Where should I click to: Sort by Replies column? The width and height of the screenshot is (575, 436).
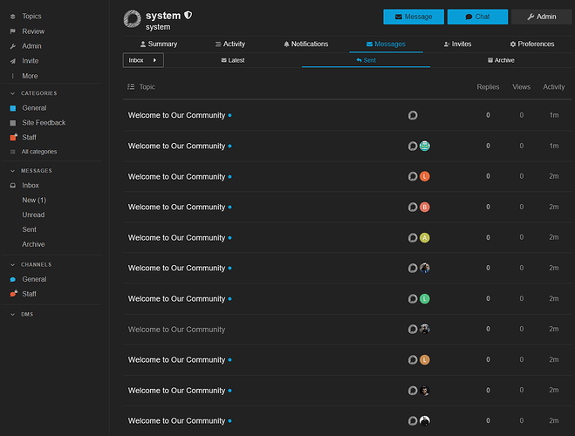488,87
